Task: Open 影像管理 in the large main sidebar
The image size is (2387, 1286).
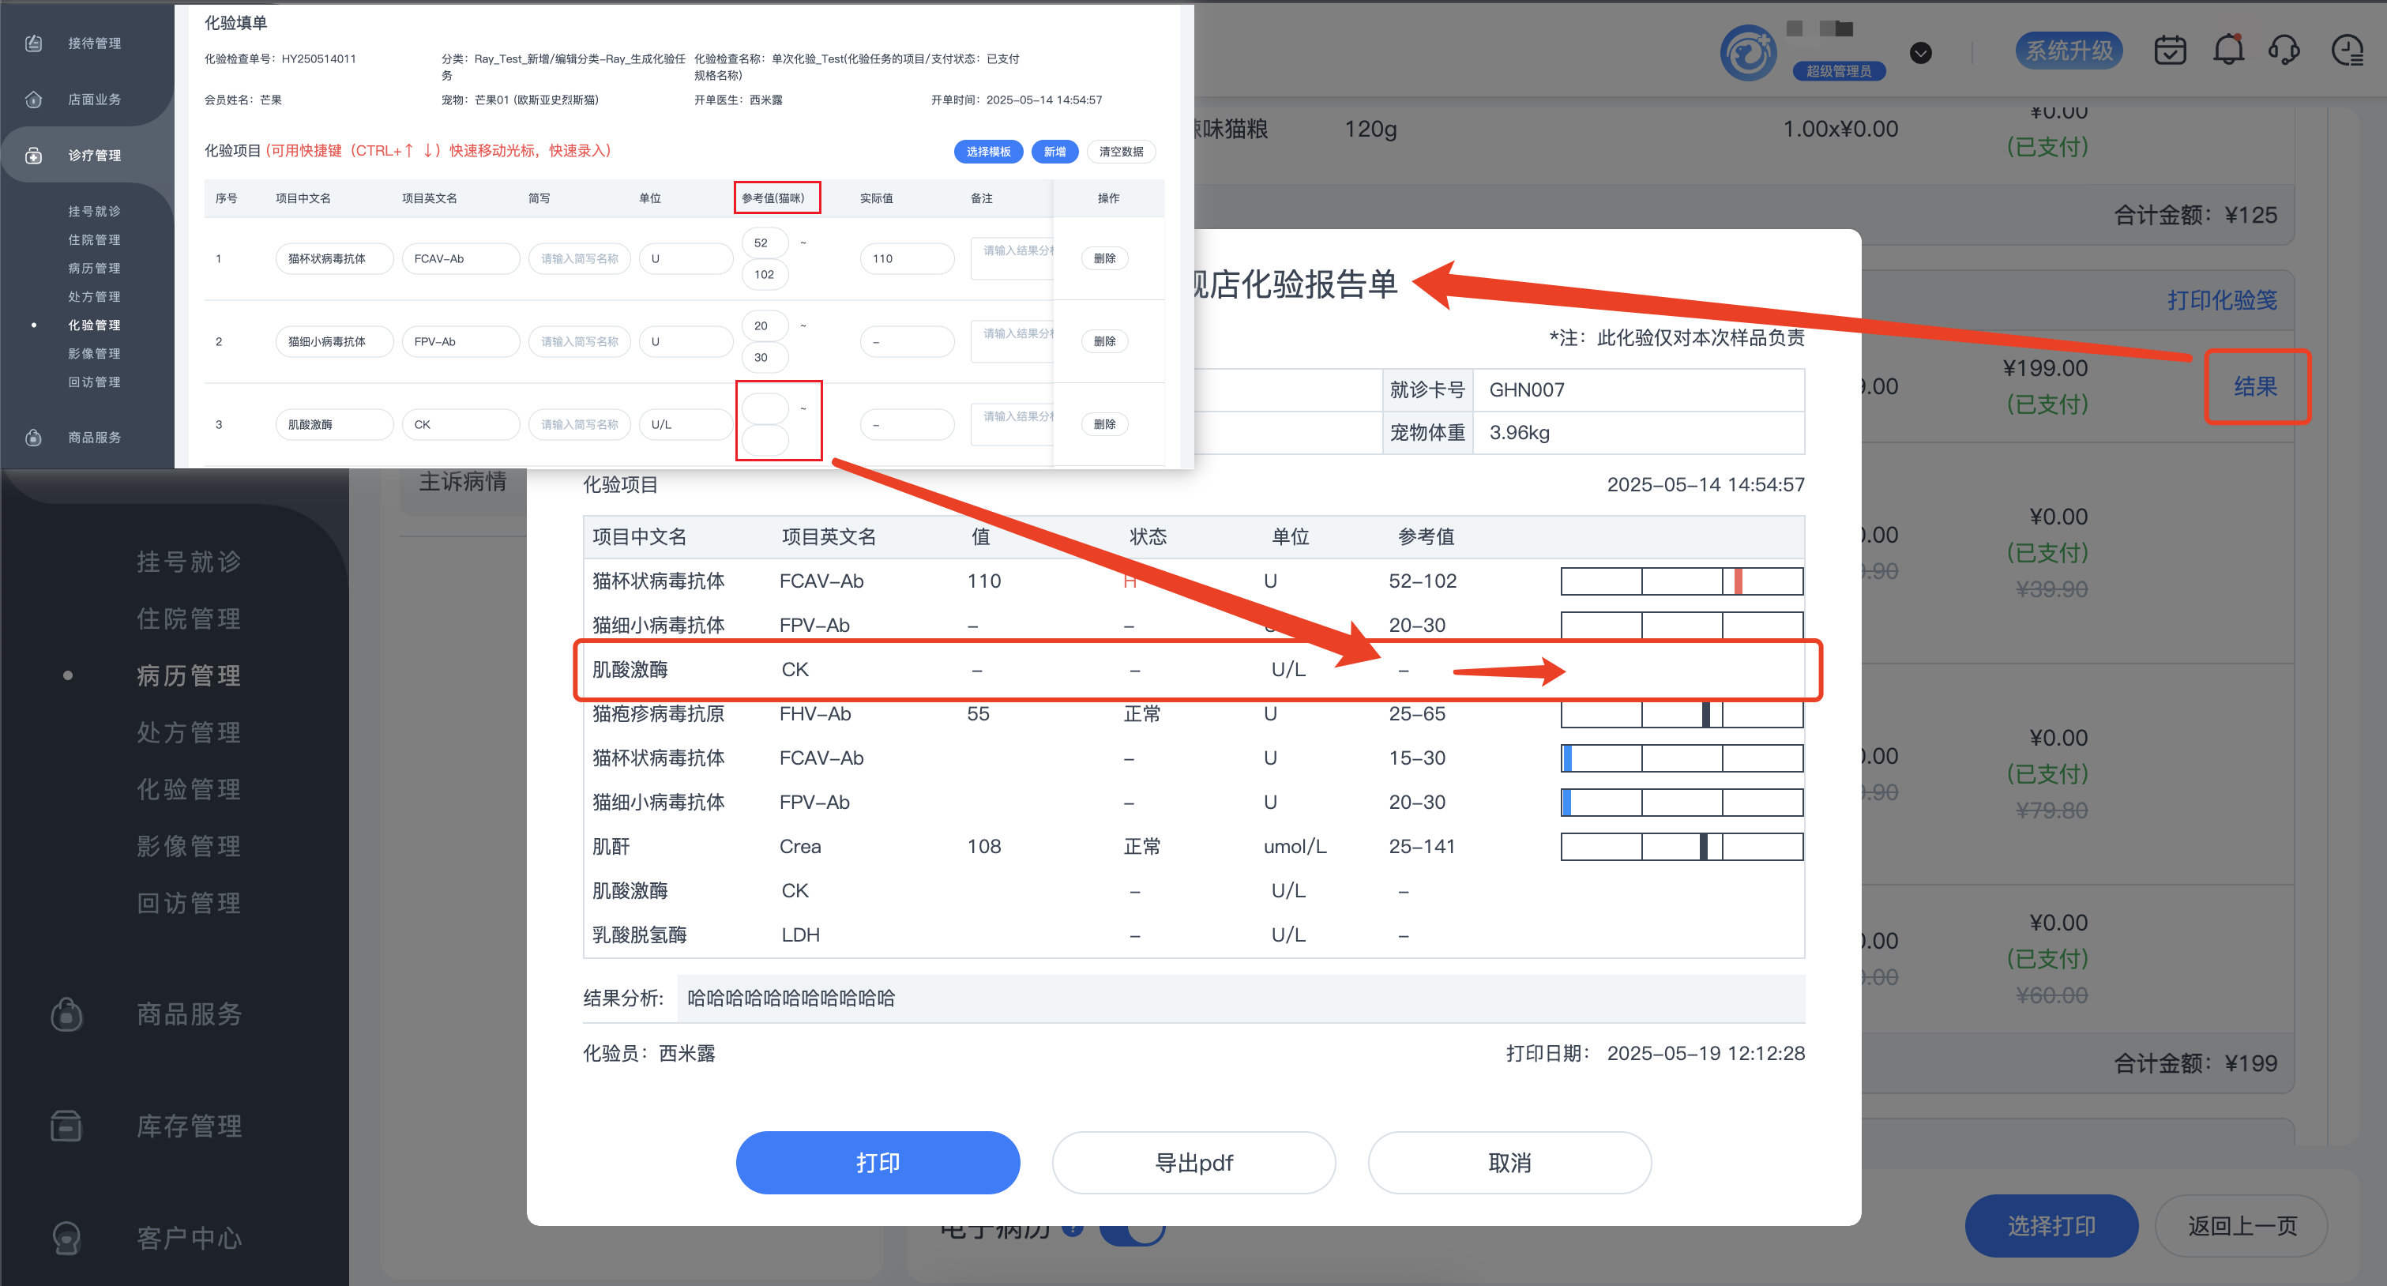Action: coord(189,846)
